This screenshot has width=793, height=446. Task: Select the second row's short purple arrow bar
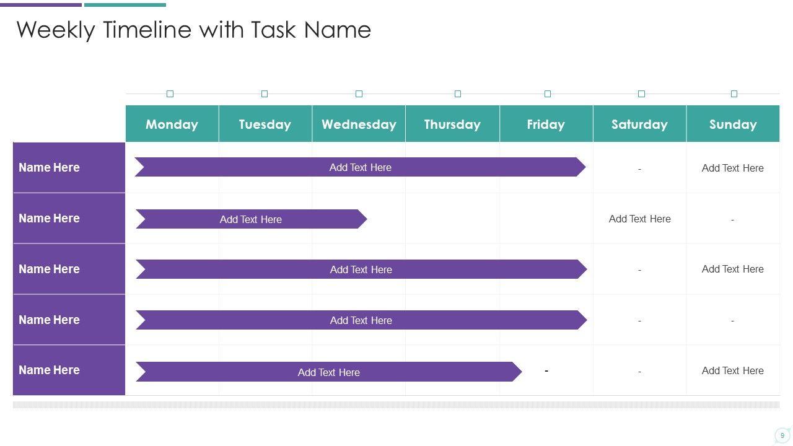(251, 219)
